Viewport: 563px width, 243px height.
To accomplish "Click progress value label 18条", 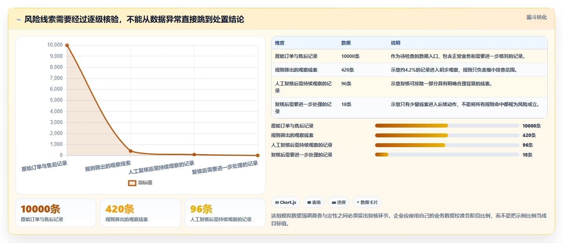I will 527,155.
